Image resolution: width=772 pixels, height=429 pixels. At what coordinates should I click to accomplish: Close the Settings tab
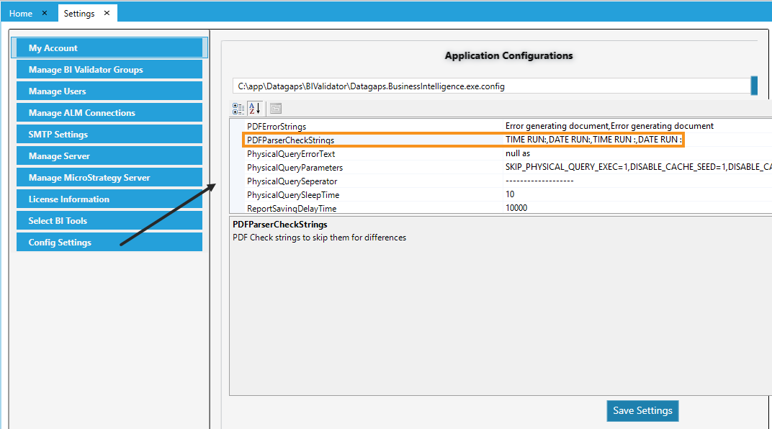click(x=107, y=13)
